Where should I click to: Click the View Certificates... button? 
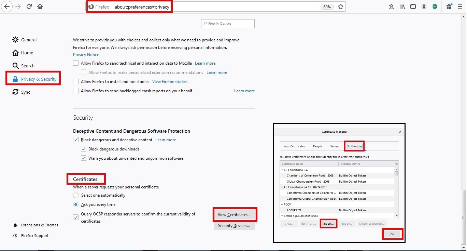pos(234,215)
